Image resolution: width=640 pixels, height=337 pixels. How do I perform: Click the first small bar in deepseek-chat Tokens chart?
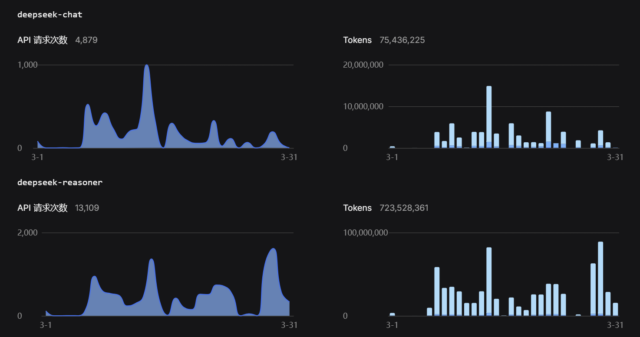pyautogui.click(x=392, y=147)
